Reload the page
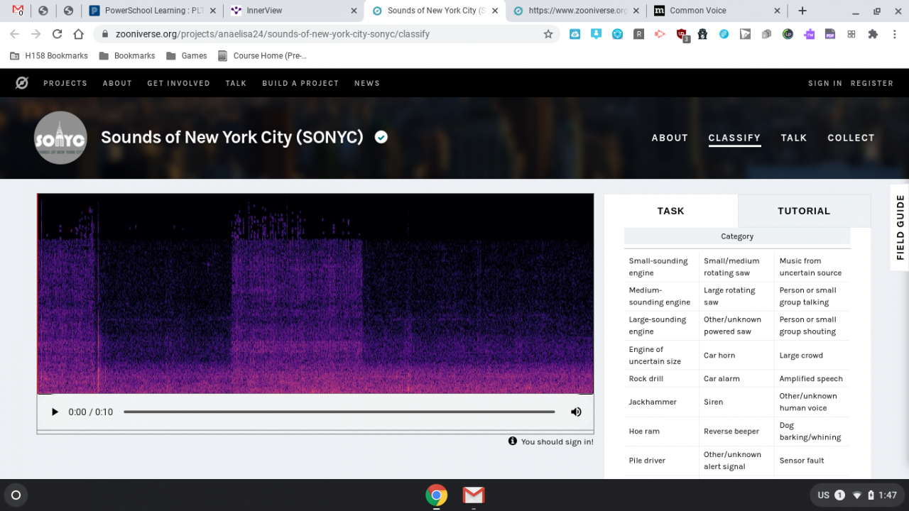 click(x=58, y=34)
